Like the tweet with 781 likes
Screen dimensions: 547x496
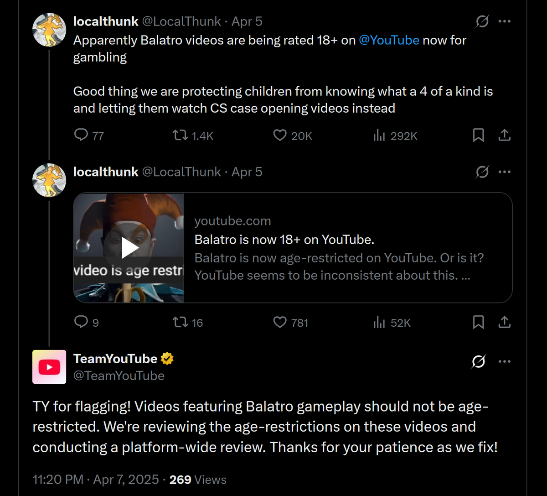(x=280, y=322)
